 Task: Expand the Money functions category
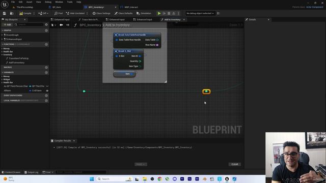click(x=2, y=49)
